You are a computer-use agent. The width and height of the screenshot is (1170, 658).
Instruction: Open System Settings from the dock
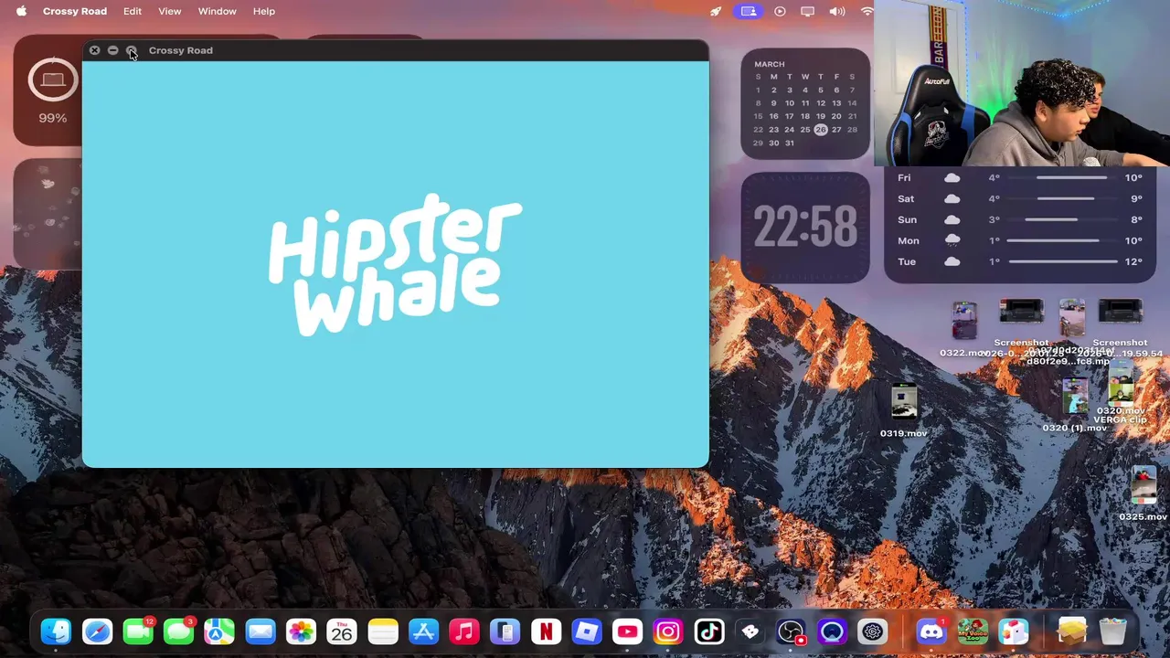point(872,631)
